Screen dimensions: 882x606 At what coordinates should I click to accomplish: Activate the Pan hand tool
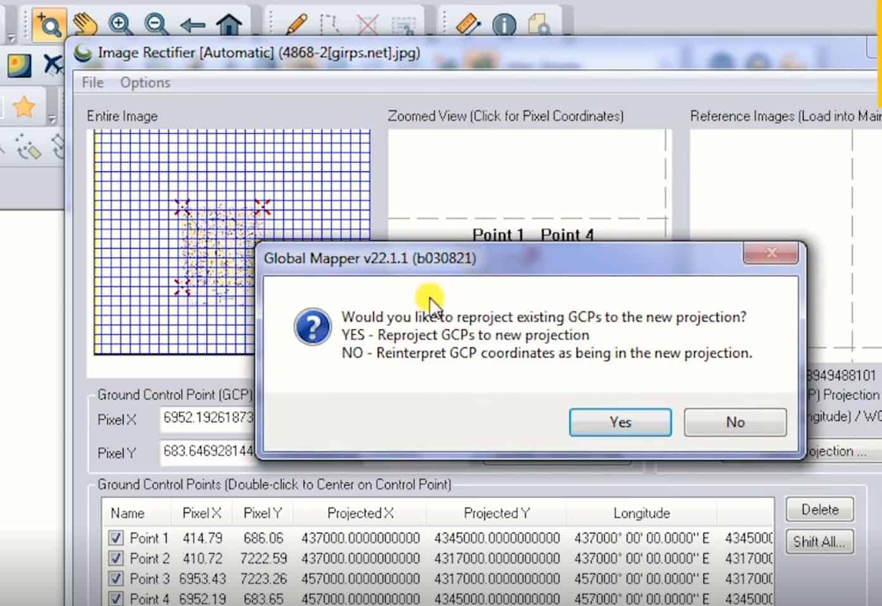click(x=85, y=25)
